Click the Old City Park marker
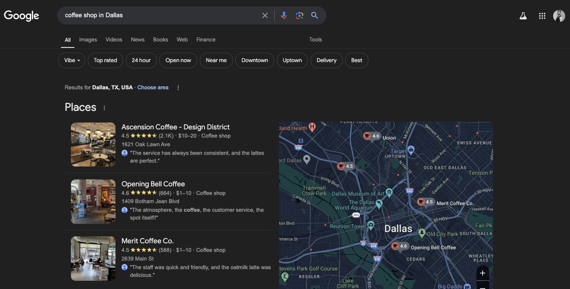 pos(422,233)
